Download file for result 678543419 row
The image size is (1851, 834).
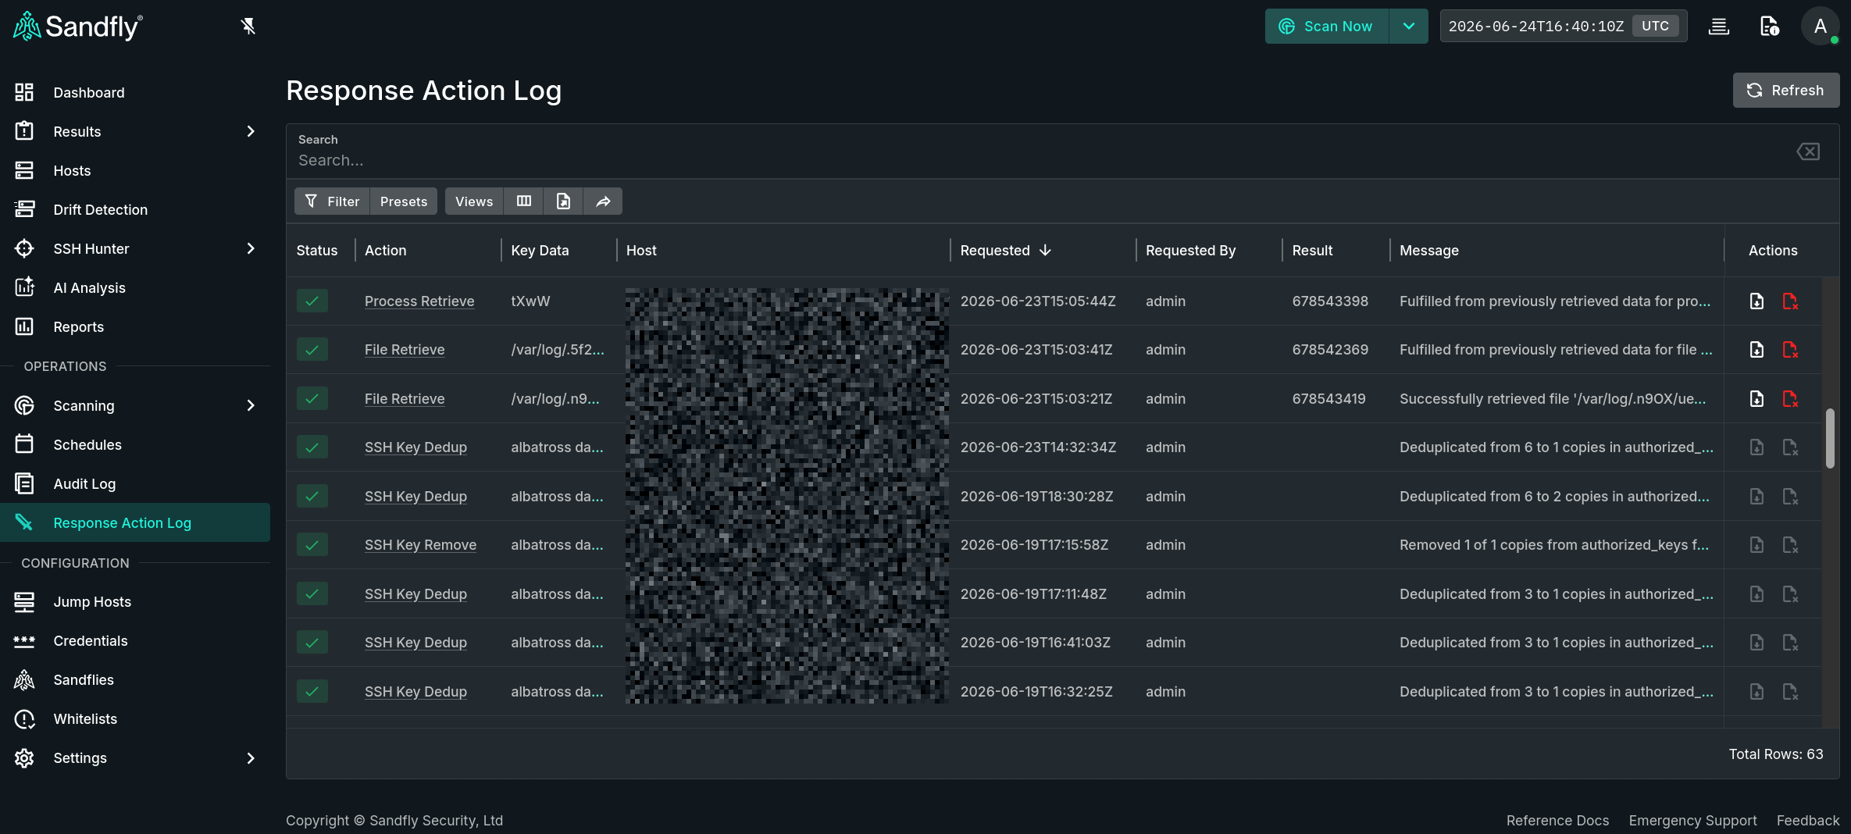tap(1756, 398)
